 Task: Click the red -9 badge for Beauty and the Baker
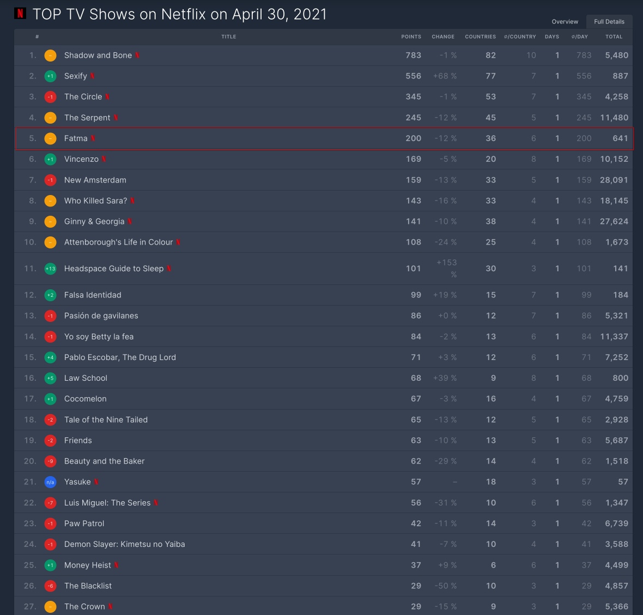[50, 461]
